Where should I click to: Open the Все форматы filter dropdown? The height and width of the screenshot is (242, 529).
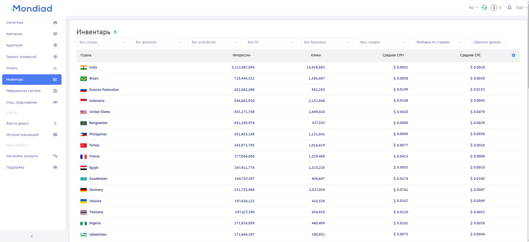(x=158, y=42)
